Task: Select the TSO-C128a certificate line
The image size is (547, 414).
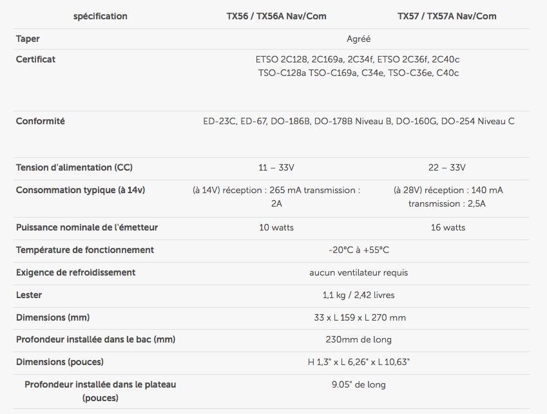Action: coord(358,73)
